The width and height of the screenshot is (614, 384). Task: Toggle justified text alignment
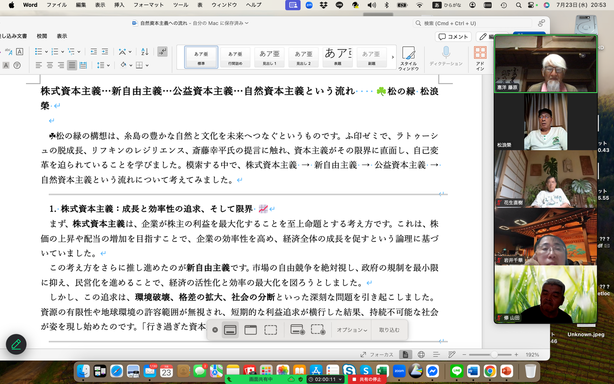[72, 65]
